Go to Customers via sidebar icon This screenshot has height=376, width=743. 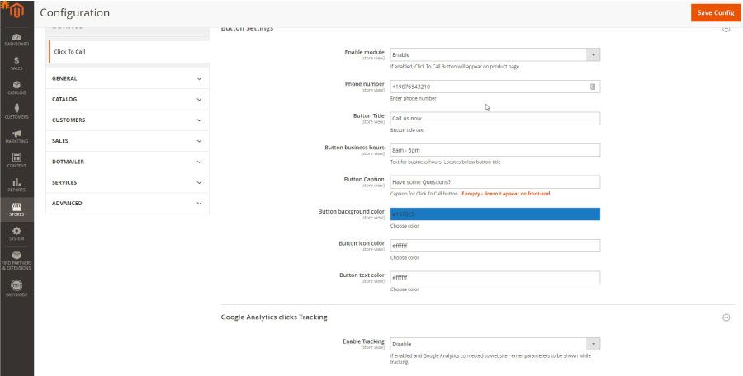point(17,110)
